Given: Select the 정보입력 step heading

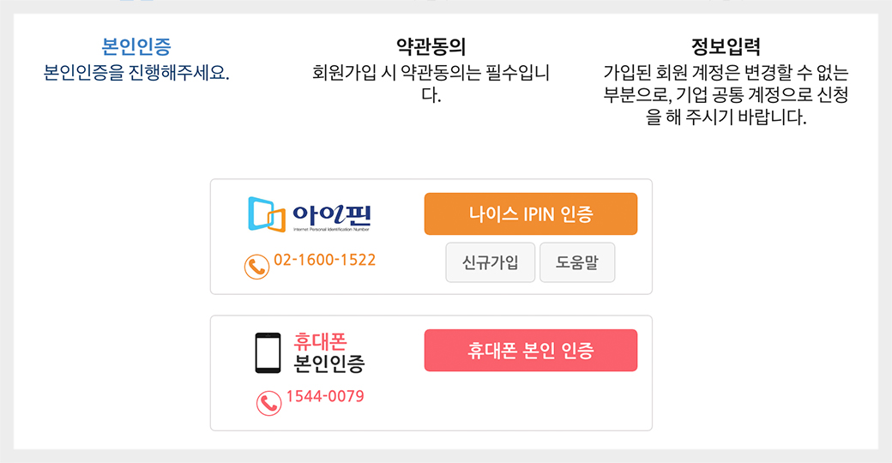Looking at the screenshot, I should click(726, 46).
